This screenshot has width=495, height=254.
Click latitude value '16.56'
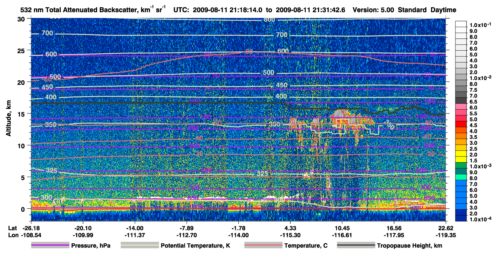pyautogui.click(x=394, y=228)
